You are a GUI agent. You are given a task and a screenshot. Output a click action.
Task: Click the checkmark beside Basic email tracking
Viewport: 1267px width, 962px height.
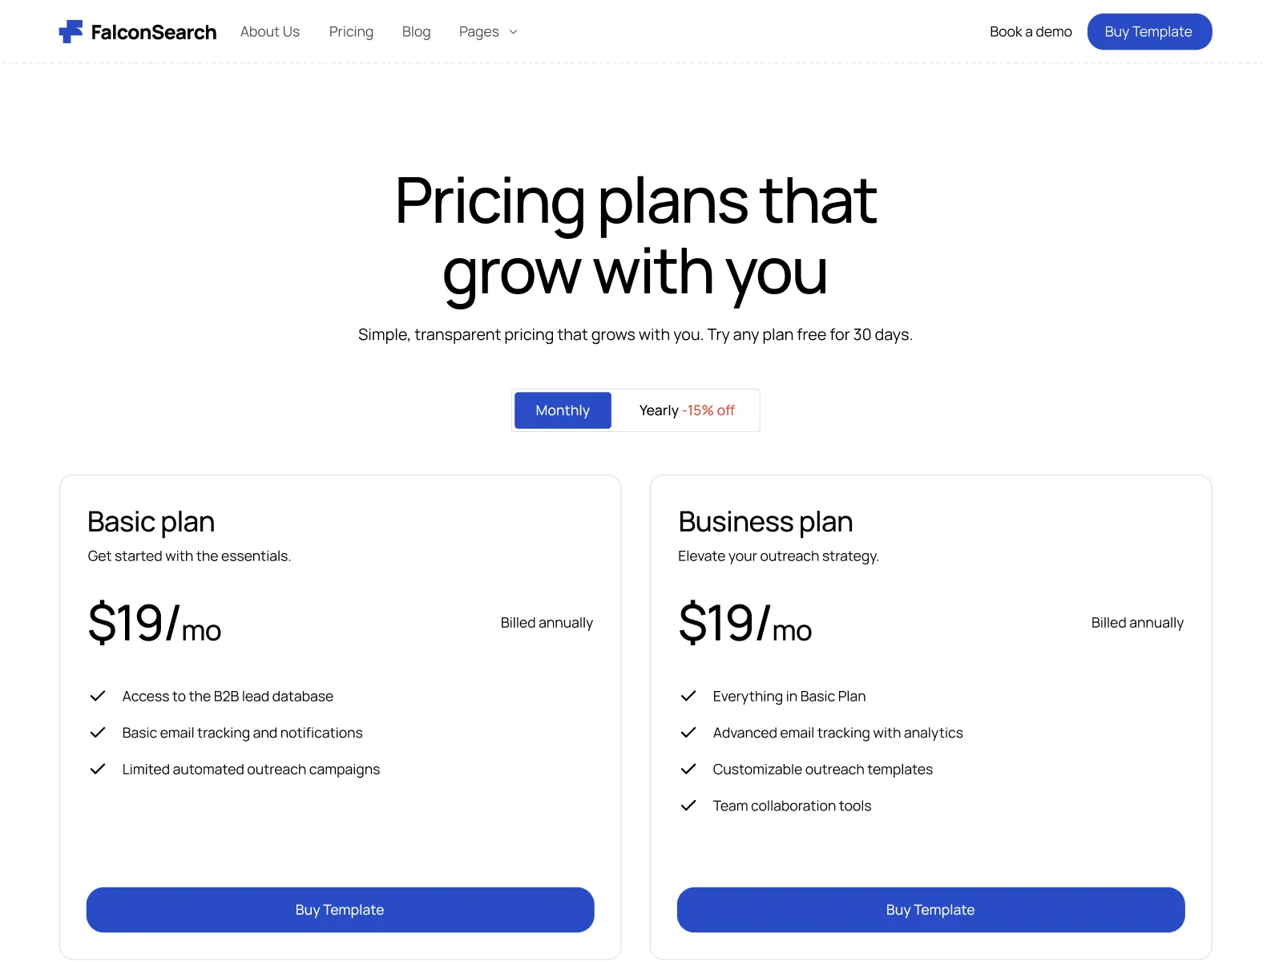[x=98, y=732]
